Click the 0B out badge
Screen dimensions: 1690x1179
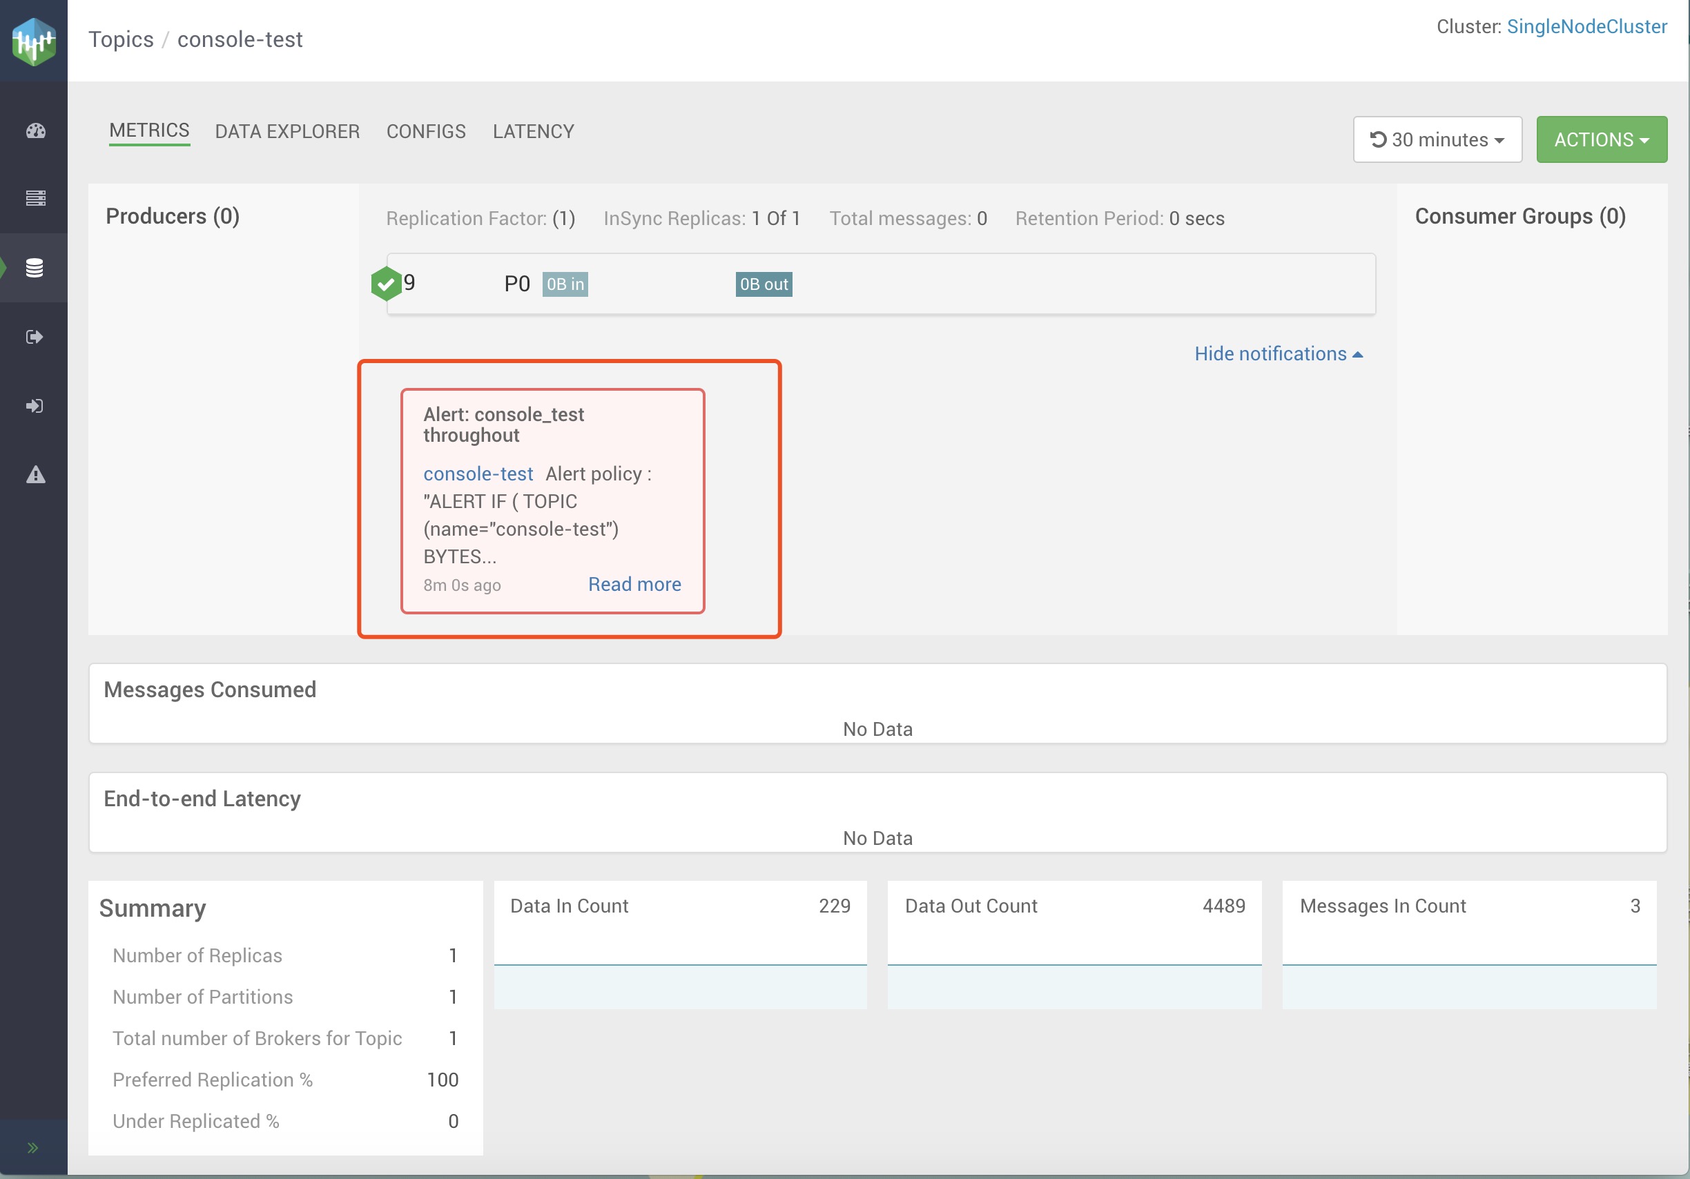click(764, 284)
